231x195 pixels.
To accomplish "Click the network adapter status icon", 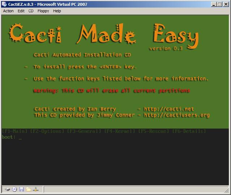I will click(36, 189).
